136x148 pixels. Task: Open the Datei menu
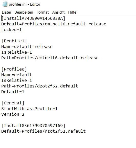click(x=6, y=12)
